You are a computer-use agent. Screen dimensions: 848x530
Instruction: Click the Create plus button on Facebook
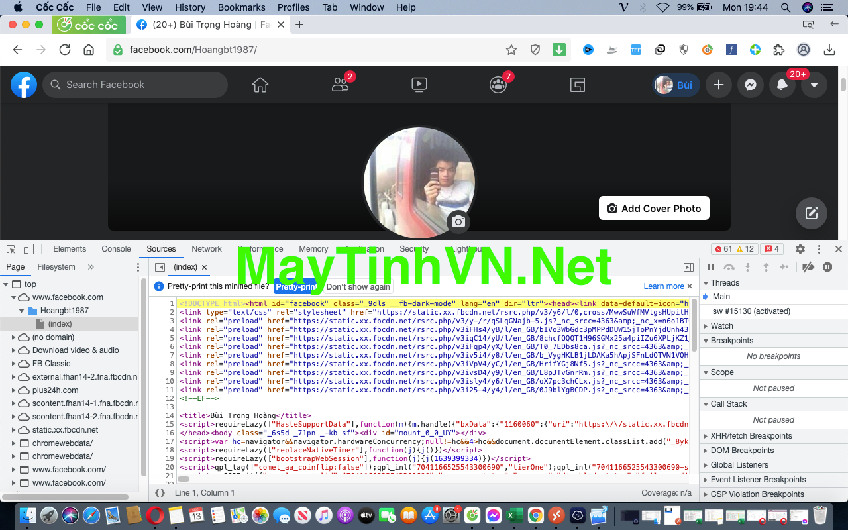click(719, 85)
